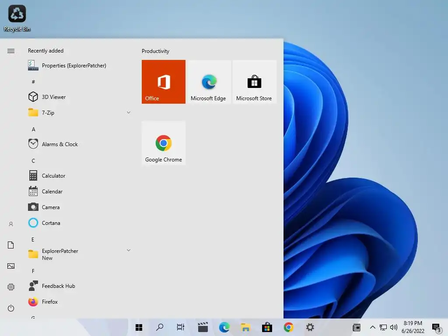Launch Google Chrome from taskbar
The height and width of the screenshot is (336, 448).
289,327
